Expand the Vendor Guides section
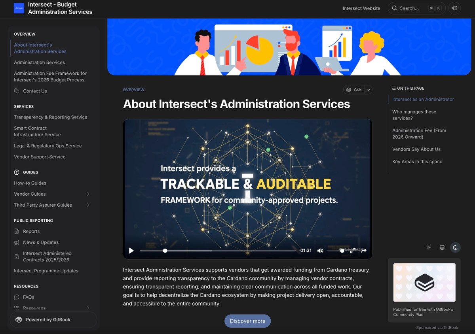 pyautogui.click(x=88, y=194)
